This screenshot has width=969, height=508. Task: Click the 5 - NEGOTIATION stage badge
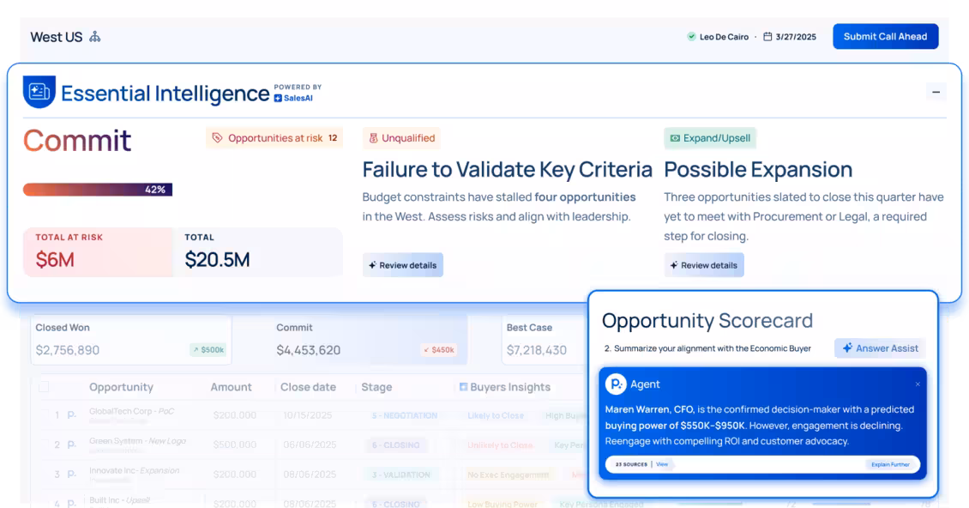coord(405,415)
